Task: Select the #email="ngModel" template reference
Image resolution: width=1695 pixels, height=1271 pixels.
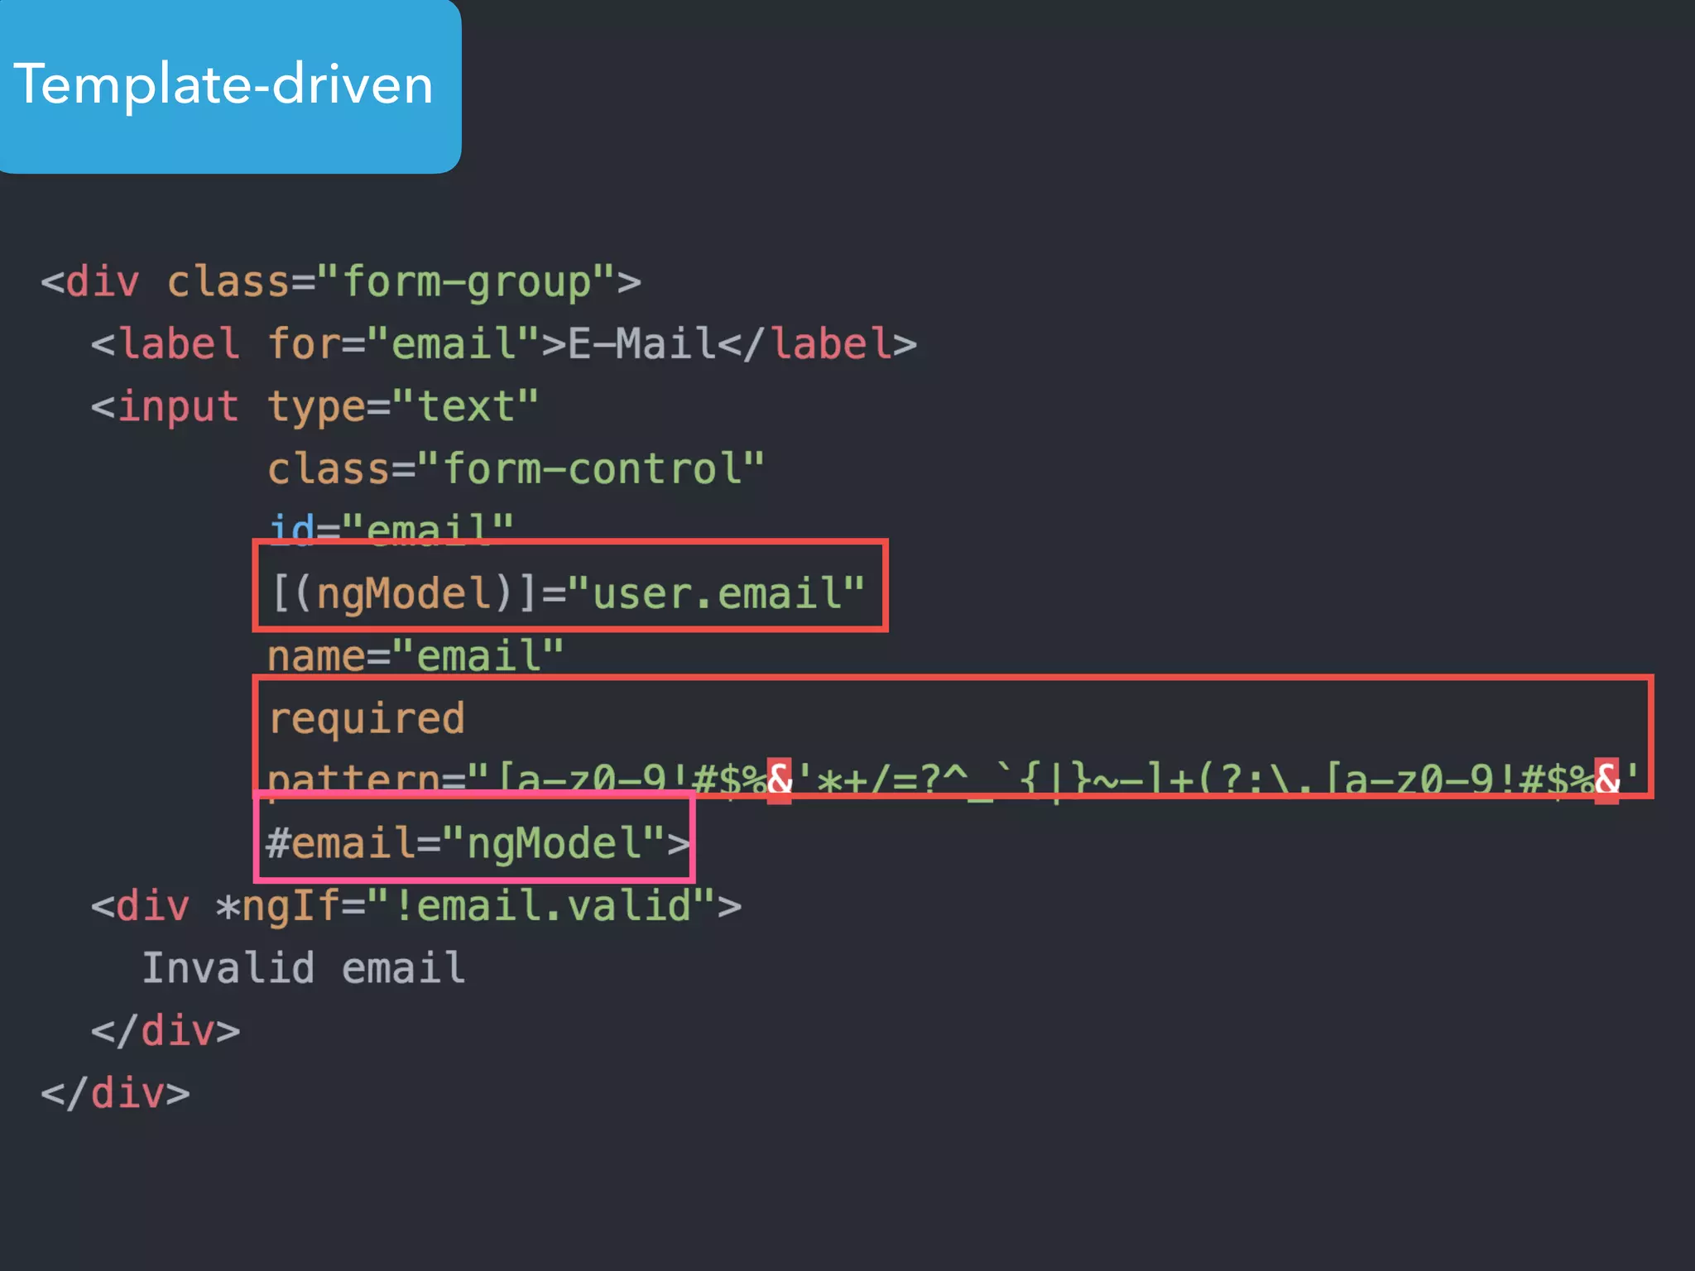Action: click(478, 842)
